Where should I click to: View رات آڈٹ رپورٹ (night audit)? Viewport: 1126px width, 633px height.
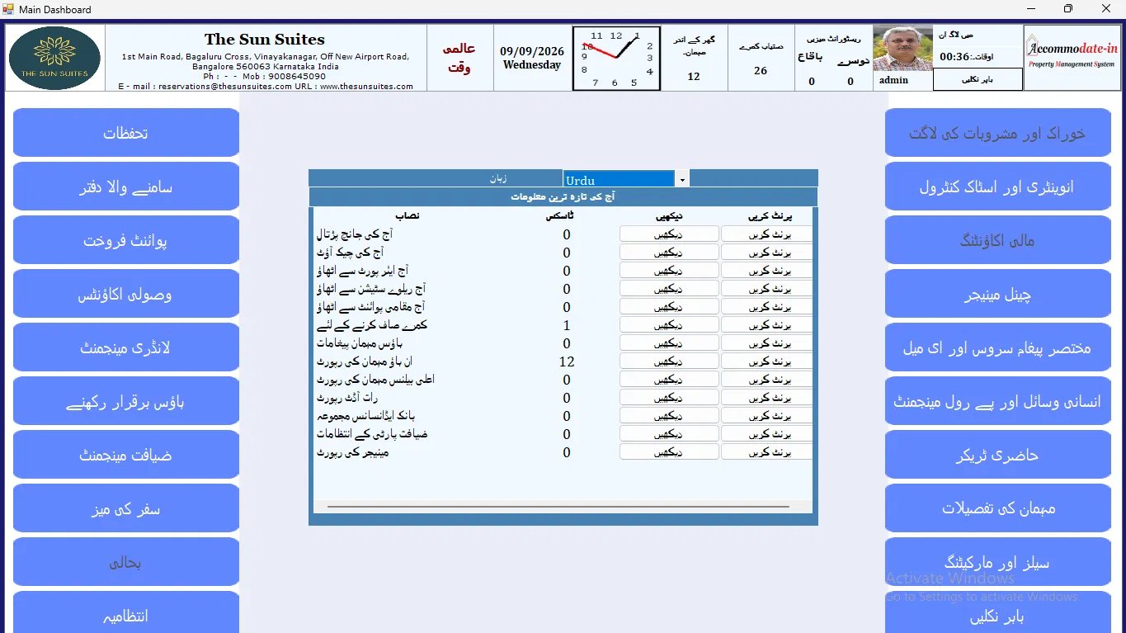[669, 398]
